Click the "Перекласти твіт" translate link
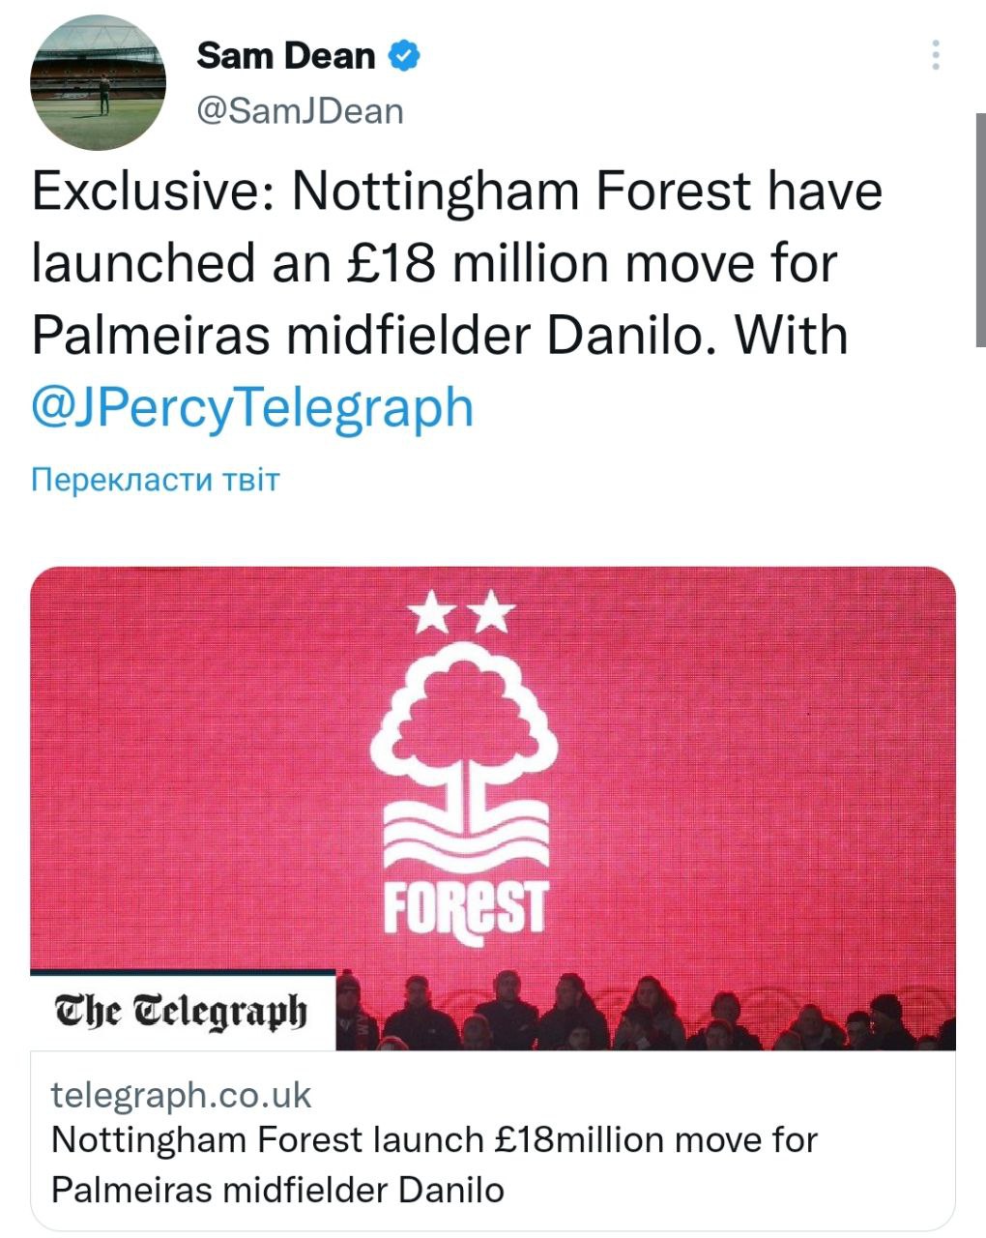 [x=155, y=480]
